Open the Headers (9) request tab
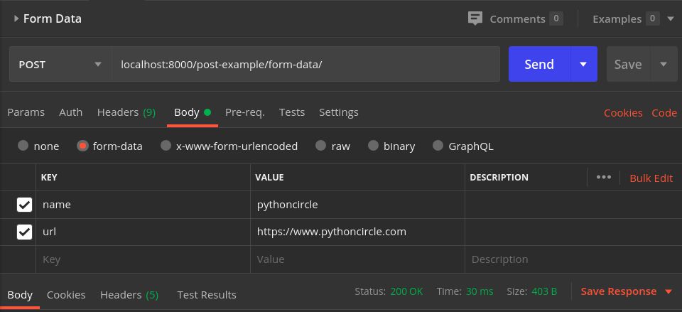 (126, 112)
